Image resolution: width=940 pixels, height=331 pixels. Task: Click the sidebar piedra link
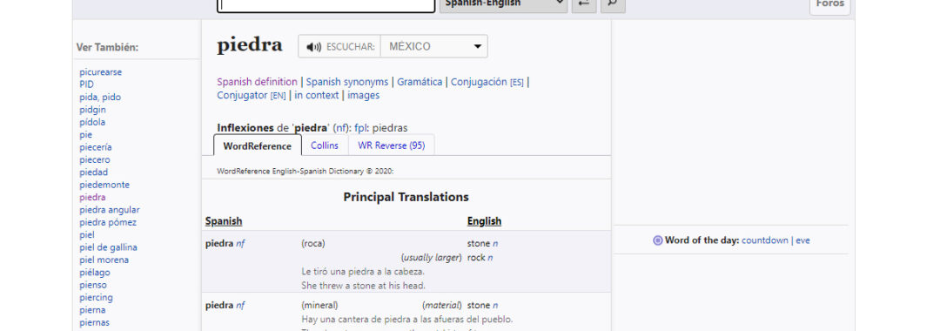tap(92, 197)
